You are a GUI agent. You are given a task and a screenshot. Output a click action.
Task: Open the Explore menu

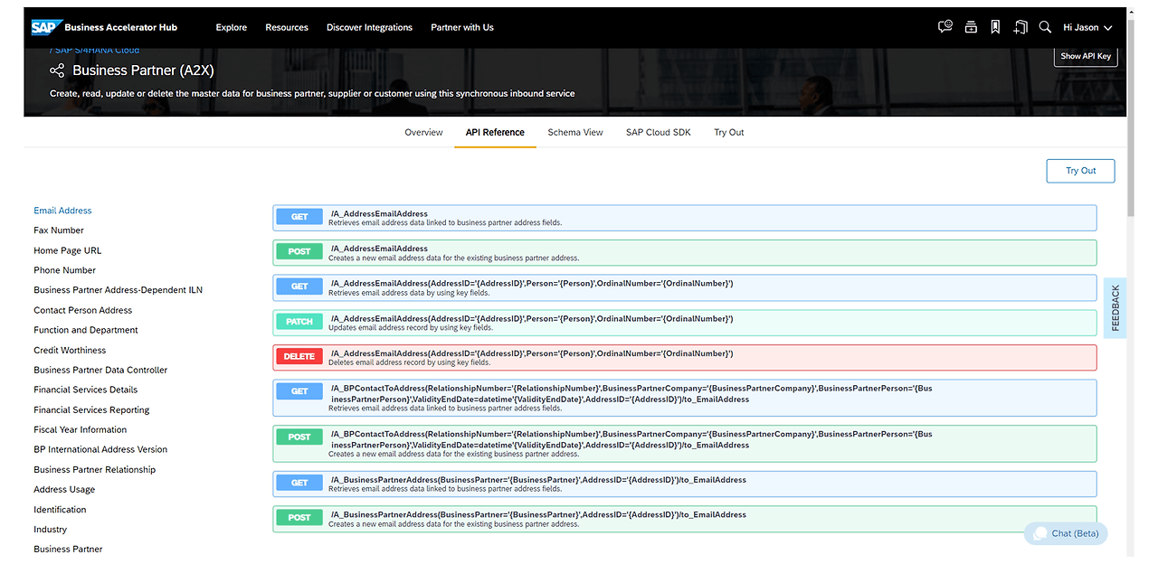(x=232, y=27)
